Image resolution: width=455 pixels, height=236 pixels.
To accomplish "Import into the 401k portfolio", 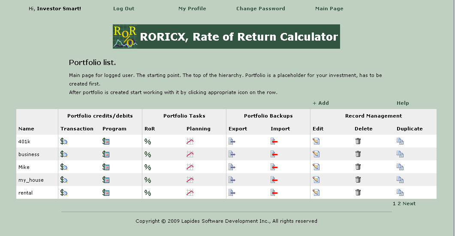I will [x=274, y=142].
